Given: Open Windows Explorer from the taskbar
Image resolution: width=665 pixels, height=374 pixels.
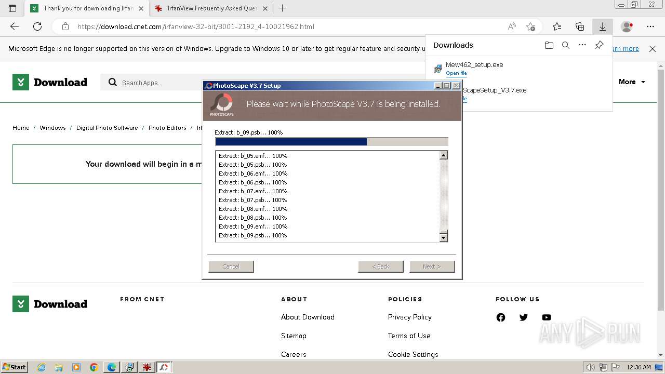Looking at the screenshot, I should (59, 367).
